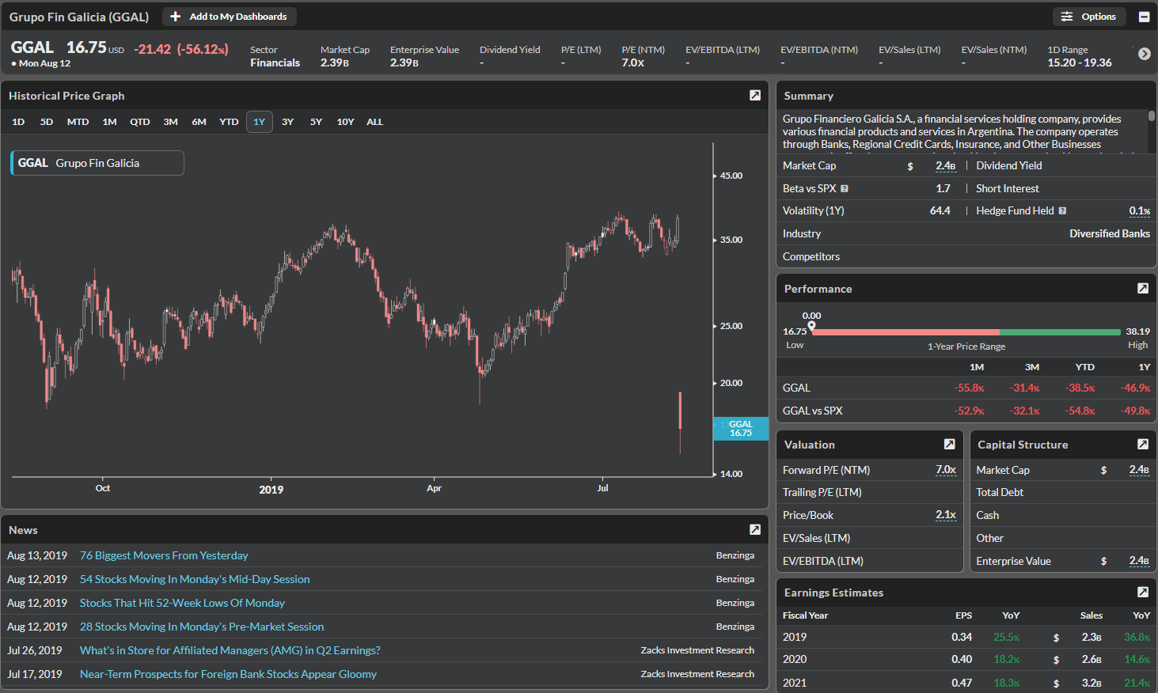Expand the Historical Price Graph panel
Viewport: 1158px width, 693px height.
(x=754, y=96)
